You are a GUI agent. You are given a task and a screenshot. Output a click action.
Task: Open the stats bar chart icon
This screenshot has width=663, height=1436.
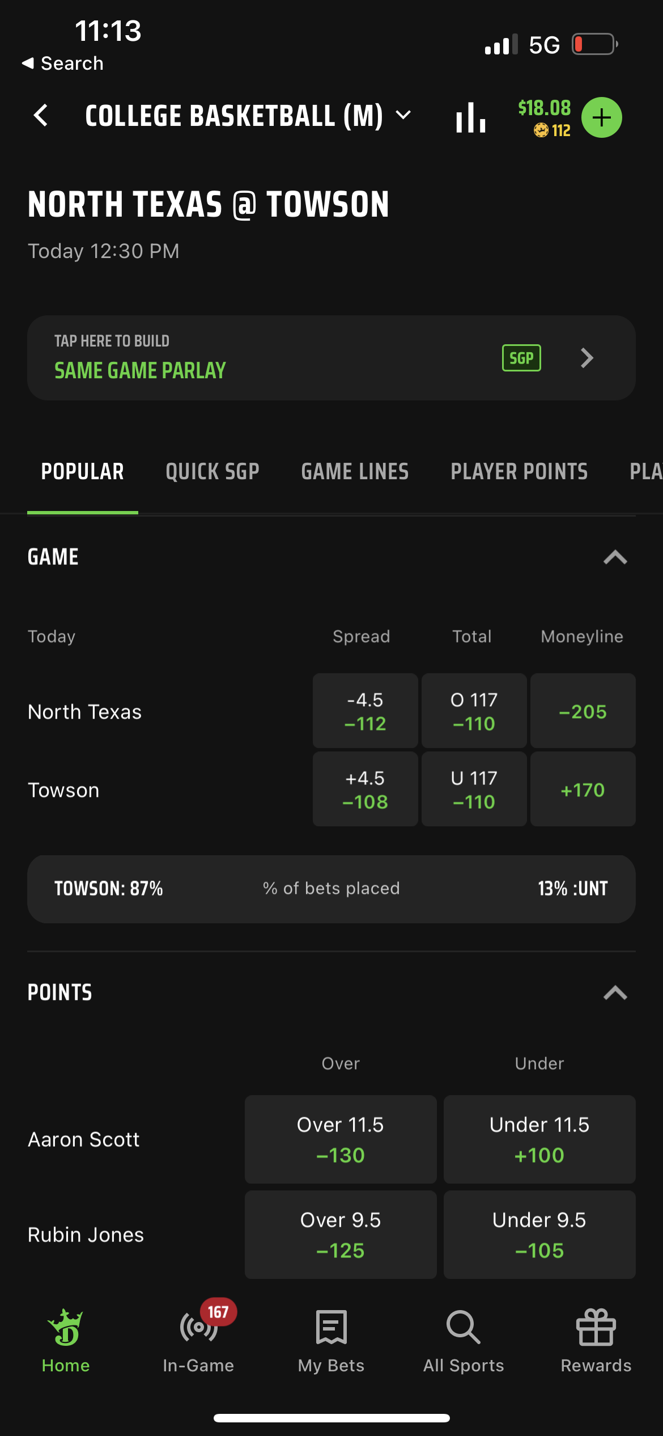[x=471, y=117]
